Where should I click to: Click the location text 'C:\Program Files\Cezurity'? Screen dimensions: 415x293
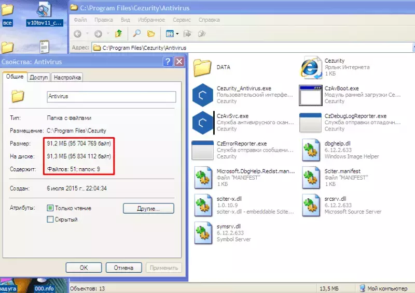[76, 131]
